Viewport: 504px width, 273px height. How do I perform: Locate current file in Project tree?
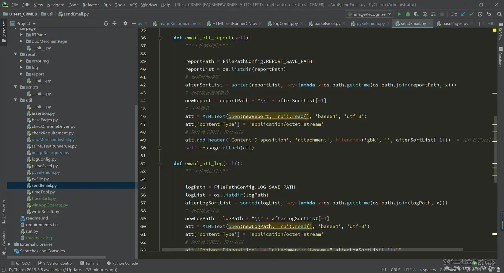point(106,23)
